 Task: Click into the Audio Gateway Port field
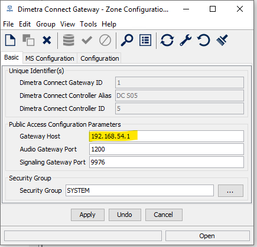click(x=167, y=149)
